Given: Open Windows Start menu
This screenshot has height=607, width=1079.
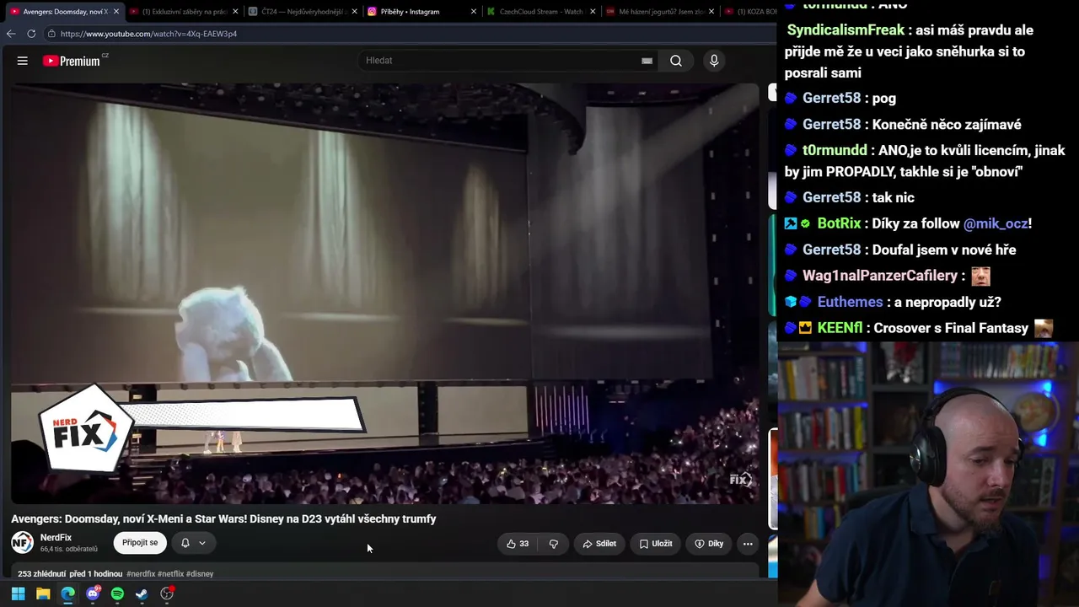Looking at the screenshot, I should 18,594.
